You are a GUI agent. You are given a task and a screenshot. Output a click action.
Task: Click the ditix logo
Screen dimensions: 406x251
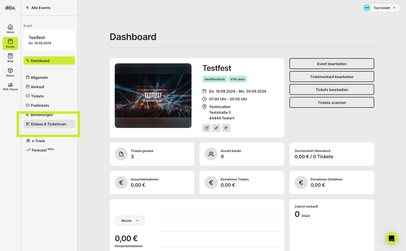pyautogui.click(x=10, y=8)
